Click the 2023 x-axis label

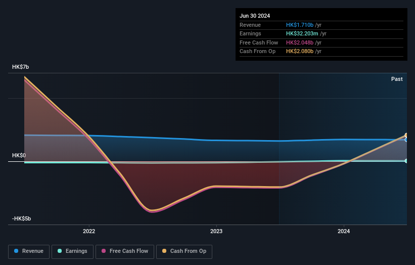[x=216, y=232]
